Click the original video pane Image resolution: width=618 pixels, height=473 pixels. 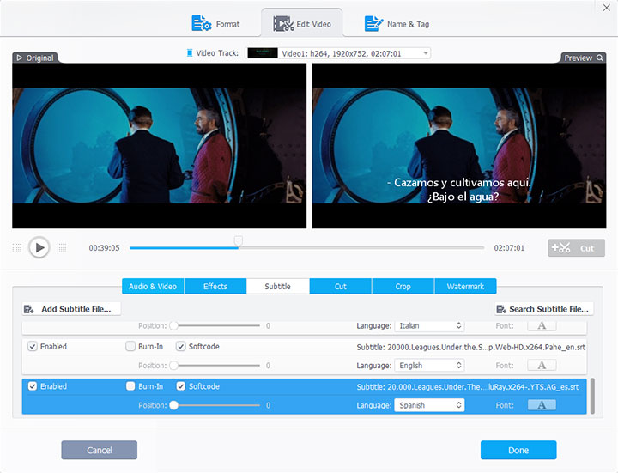(160, 145)
